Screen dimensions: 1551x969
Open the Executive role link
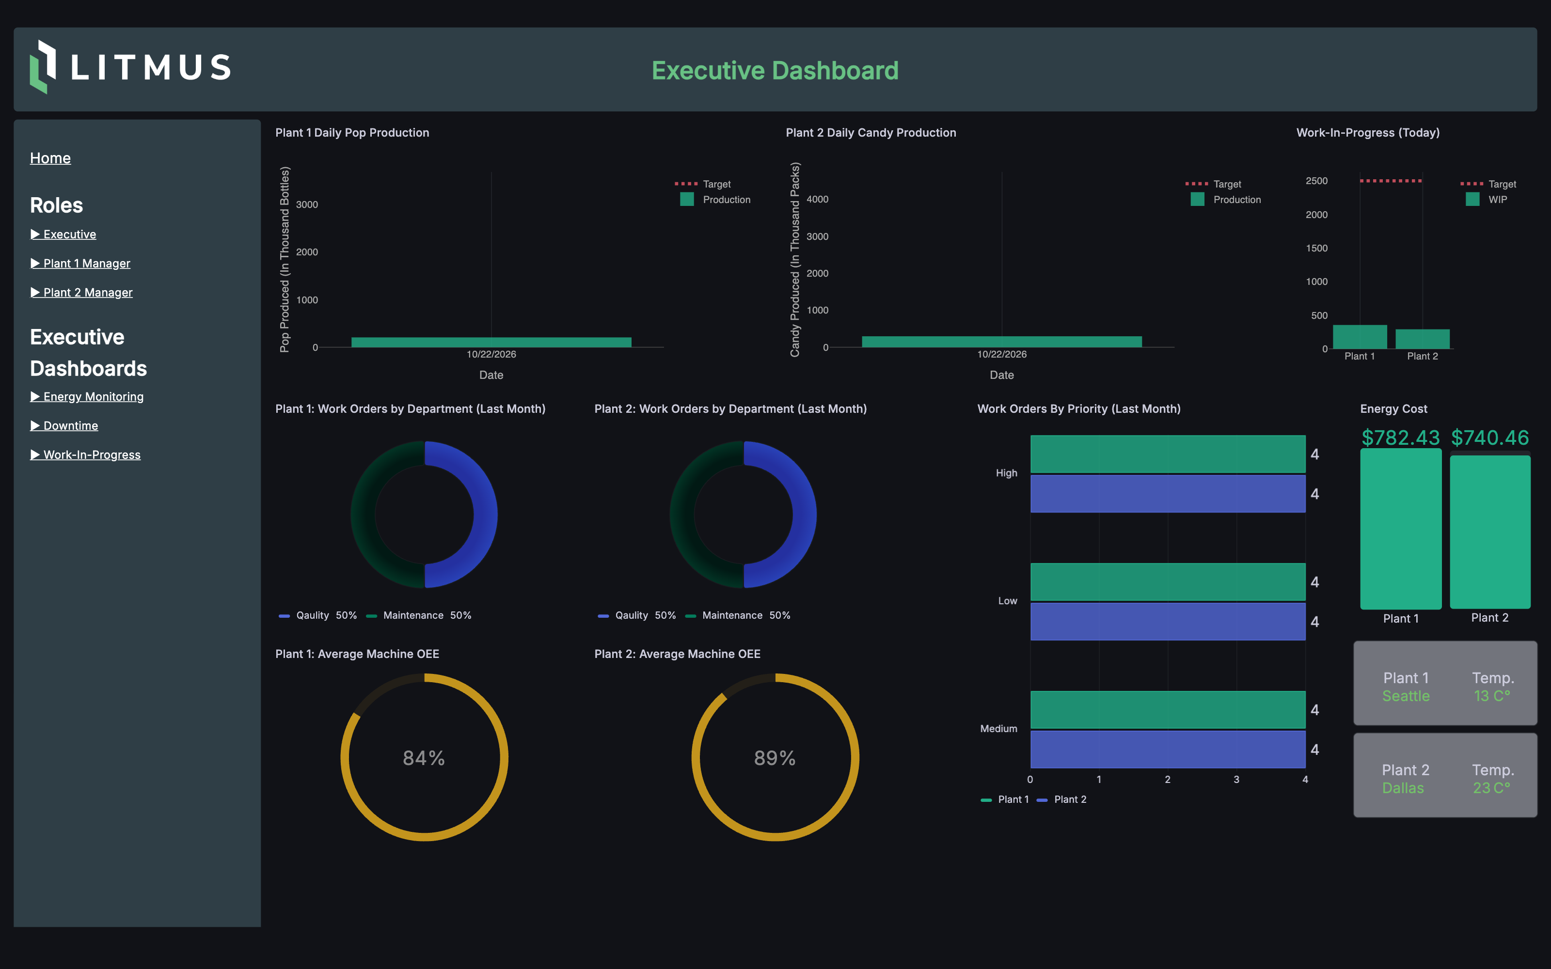[x=63, y=234]
